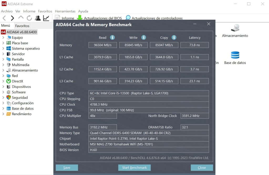Select the Sistema operativo Windows icon
Image resolution: width=269 pixels, height=175 pixels.
tap(9, 48)
